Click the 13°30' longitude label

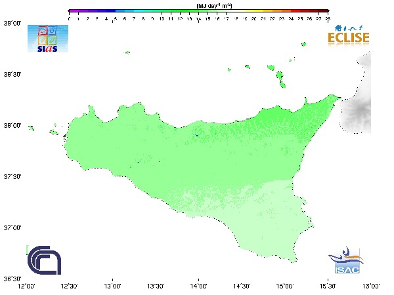(x=156, y=286)
